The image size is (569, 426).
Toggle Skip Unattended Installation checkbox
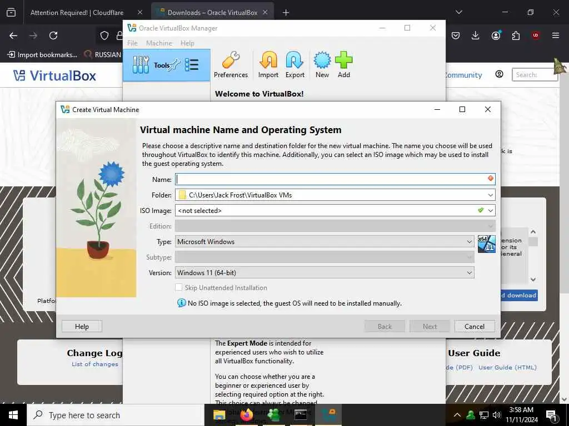178,287
